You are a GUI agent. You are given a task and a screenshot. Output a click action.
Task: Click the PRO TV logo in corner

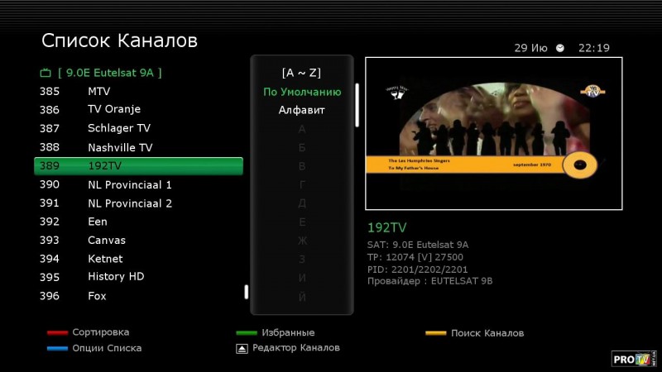(633, 358)
